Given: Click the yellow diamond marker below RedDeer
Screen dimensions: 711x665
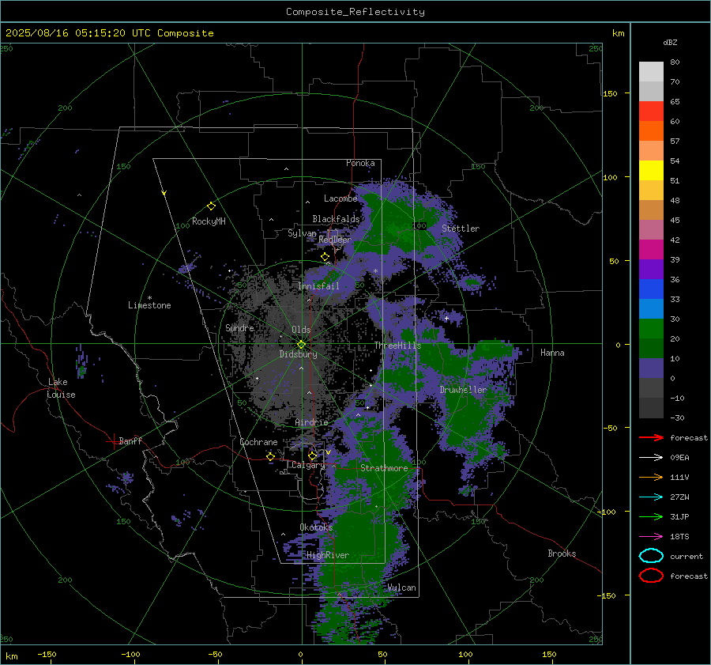Looking at the screenshot, I should [325, 257].
